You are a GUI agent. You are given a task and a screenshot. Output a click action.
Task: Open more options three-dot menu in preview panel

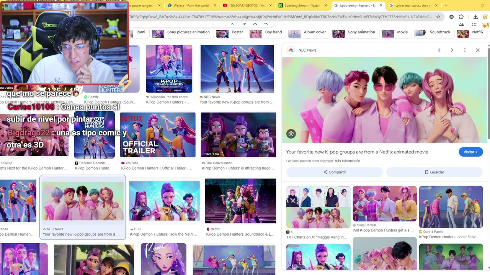tap(465, 50)
